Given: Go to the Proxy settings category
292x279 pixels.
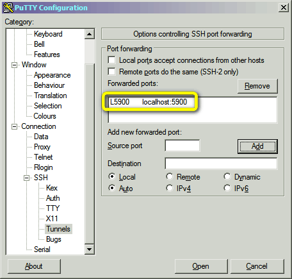Looking at the screenshot, I should pos(42,147).
